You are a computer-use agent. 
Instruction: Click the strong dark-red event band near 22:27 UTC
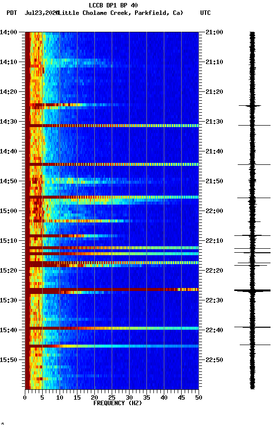112,289
